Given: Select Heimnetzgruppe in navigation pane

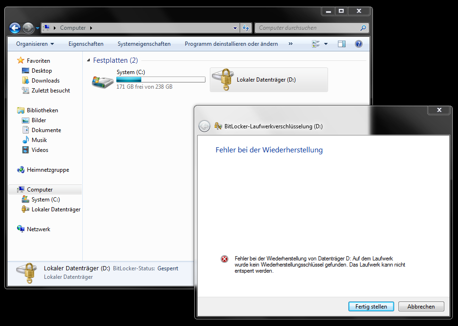Looking at the screenshot, I should point(48,170).
